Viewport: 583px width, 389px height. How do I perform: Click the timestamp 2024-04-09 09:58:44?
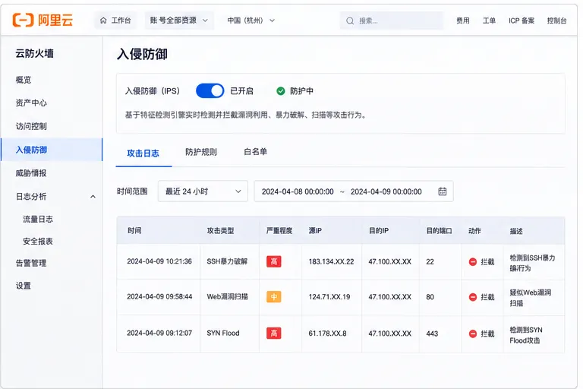point(159,296)
